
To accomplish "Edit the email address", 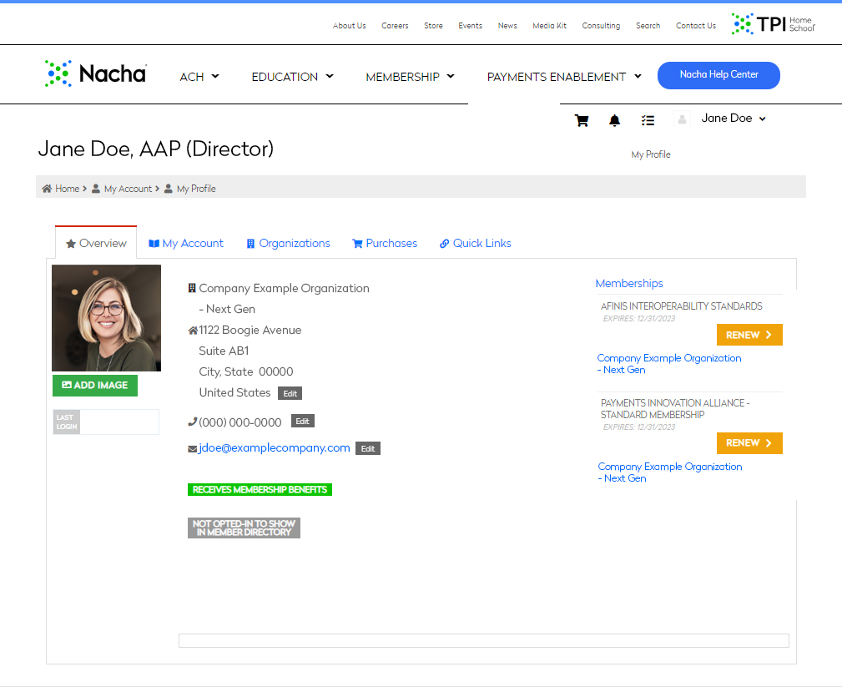I will coord(368,448).
